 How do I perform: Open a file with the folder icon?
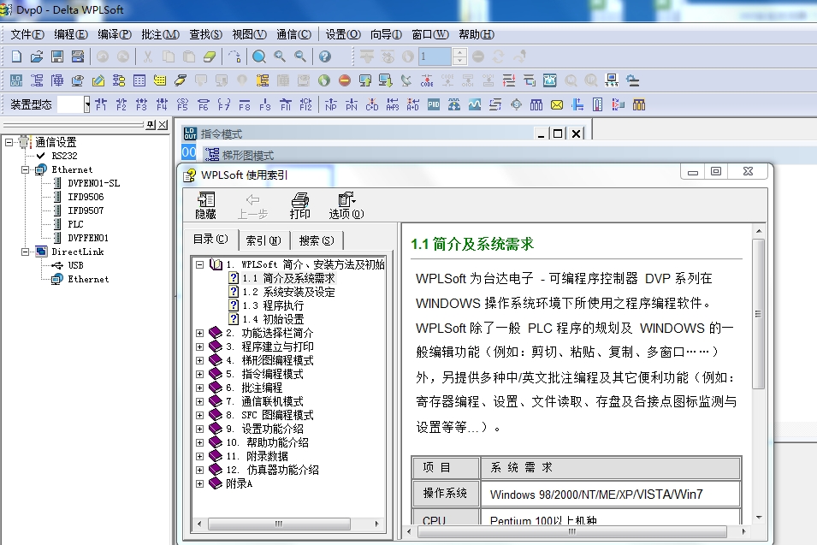point(37,56)
